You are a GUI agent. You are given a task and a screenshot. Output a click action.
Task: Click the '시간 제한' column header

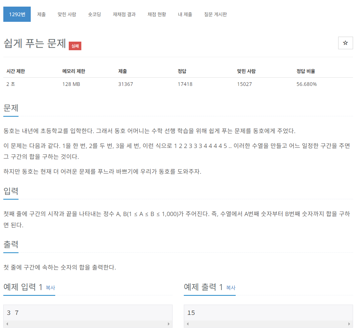tap(16, 71)
